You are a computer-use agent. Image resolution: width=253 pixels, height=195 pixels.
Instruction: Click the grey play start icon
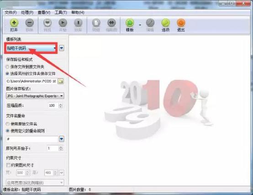(x=63, y=22)
